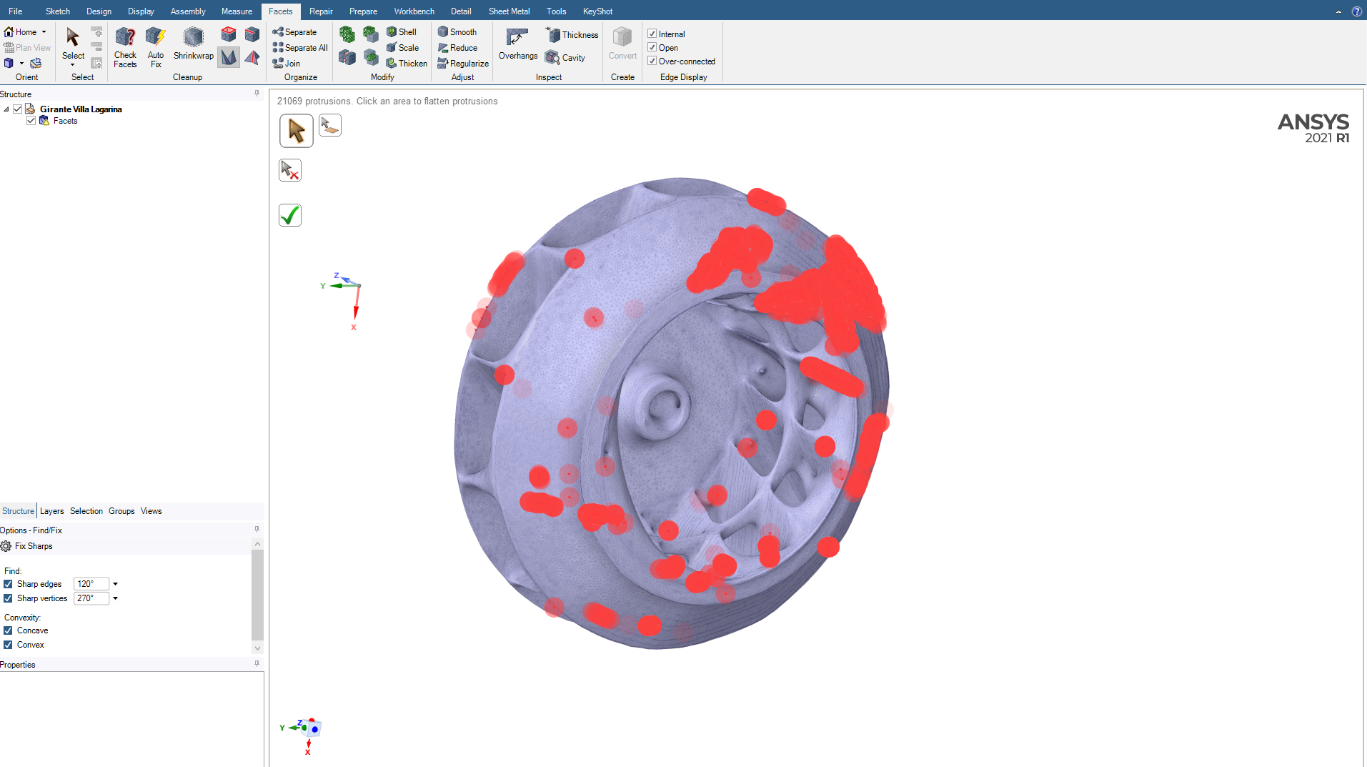The height and width of the screenshot is (767, 1367).
Task: Select the Fix Sharps tool in Cleanup
Action: tap(229, 57)
